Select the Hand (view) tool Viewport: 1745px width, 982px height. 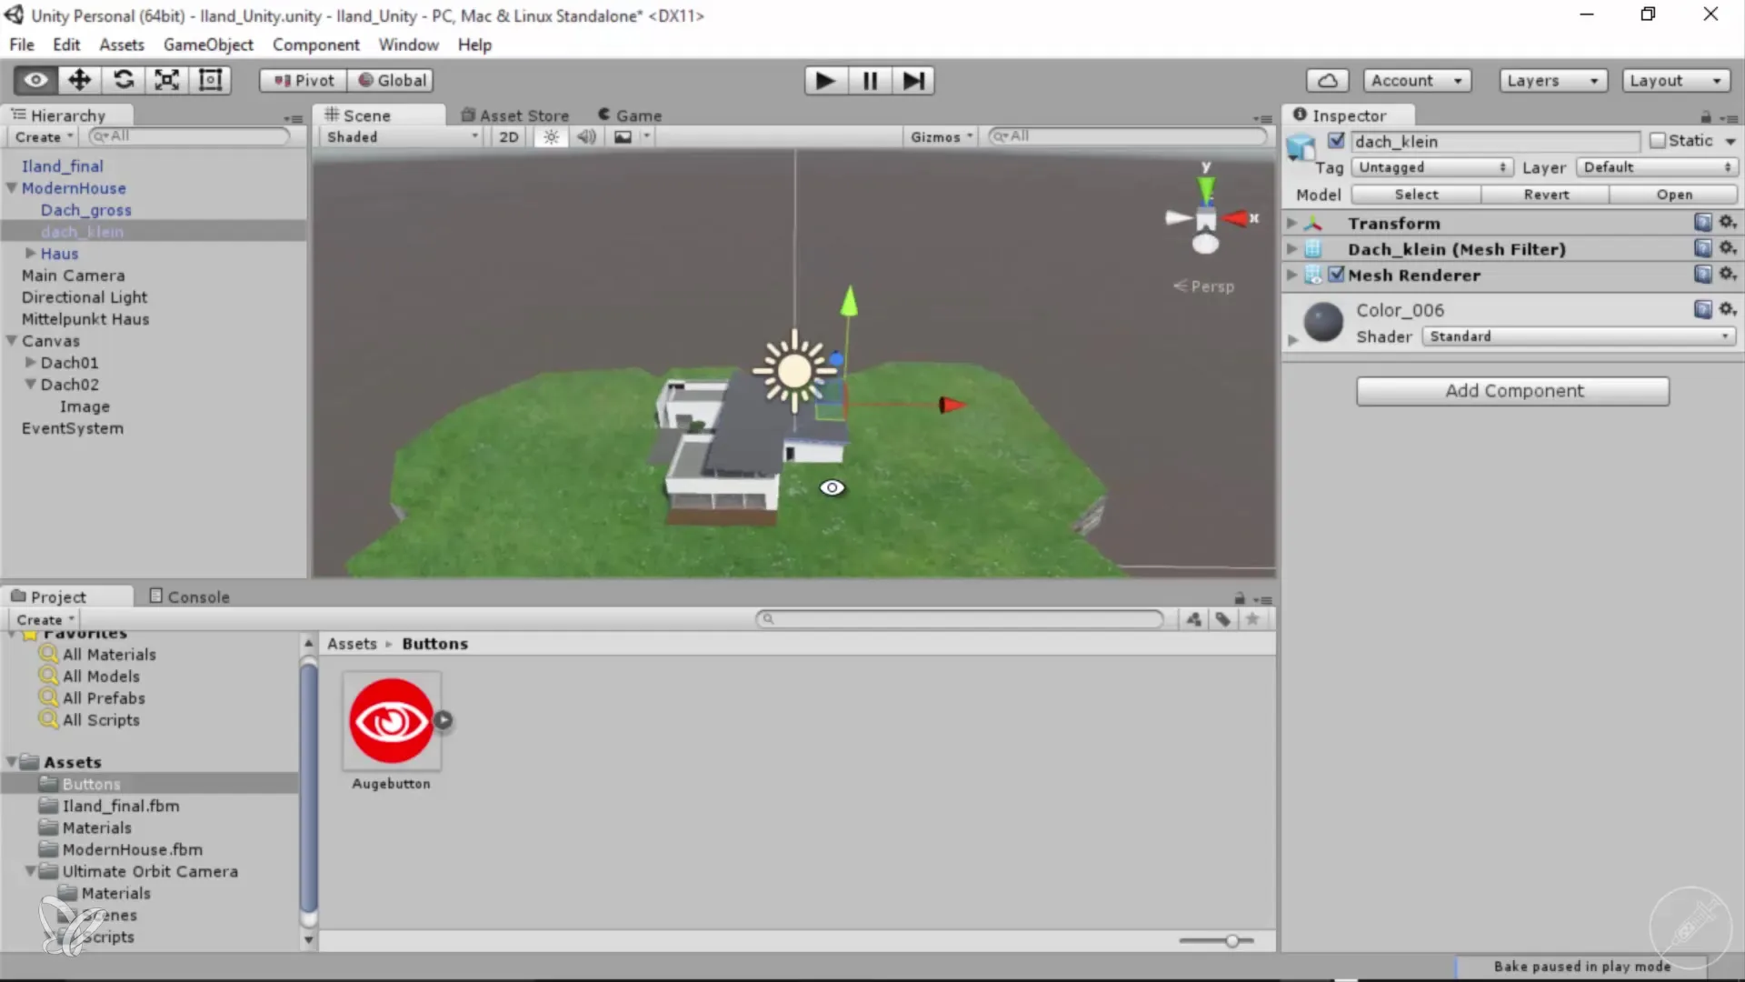coord(35,80)
